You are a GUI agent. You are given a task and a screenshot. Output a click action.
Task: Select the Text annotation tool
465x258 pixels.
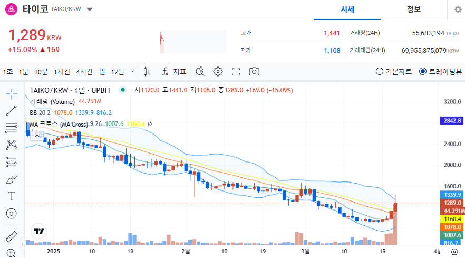click(x=12, y=196)
